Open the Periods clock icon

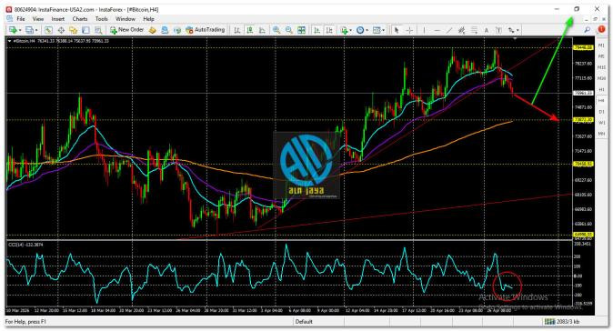pyautogui.click(x=360, y=30)
